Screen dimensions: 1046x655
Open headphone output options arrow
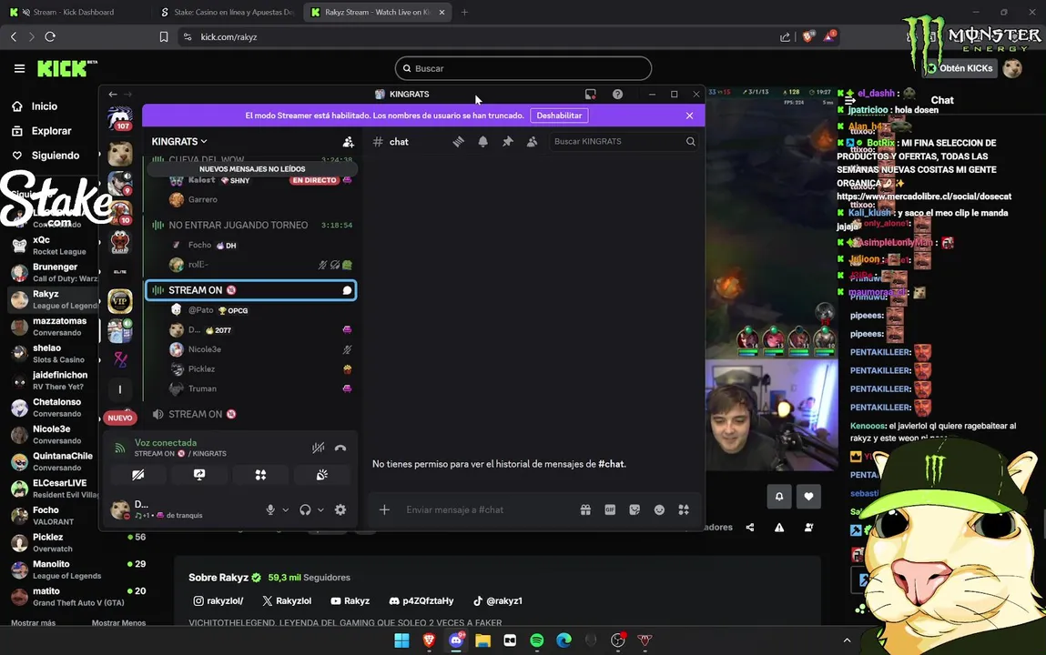point(320,509)
